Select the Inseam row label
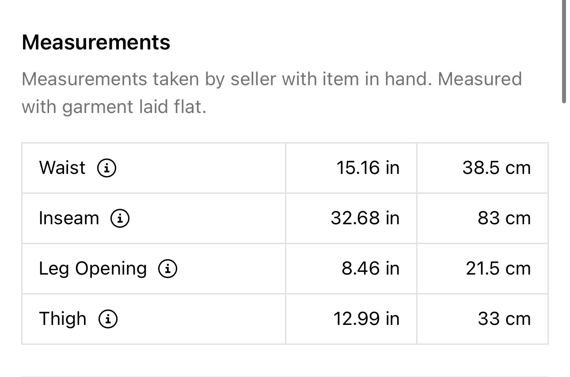The width and height of the screenshot is (570, 377). click(69, 219)
